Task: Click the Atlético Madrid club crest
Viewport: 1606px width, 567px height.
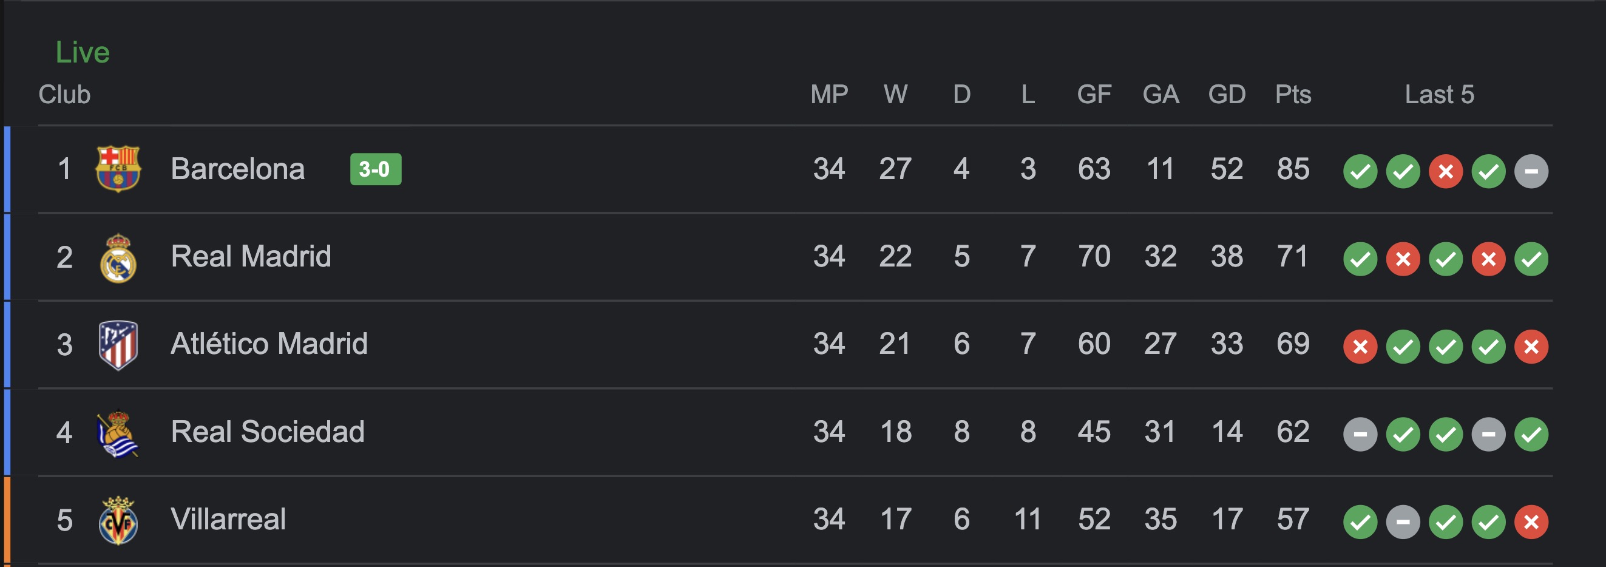Action: (118, 345)
